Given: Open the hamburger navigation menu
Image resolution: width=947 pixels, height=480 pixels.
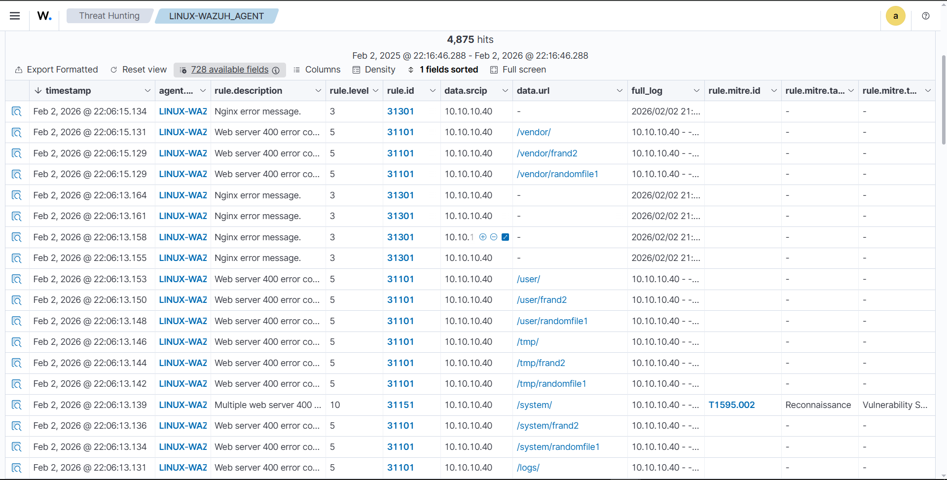Looking at the screenshot, I should click(x=15, y=16).
